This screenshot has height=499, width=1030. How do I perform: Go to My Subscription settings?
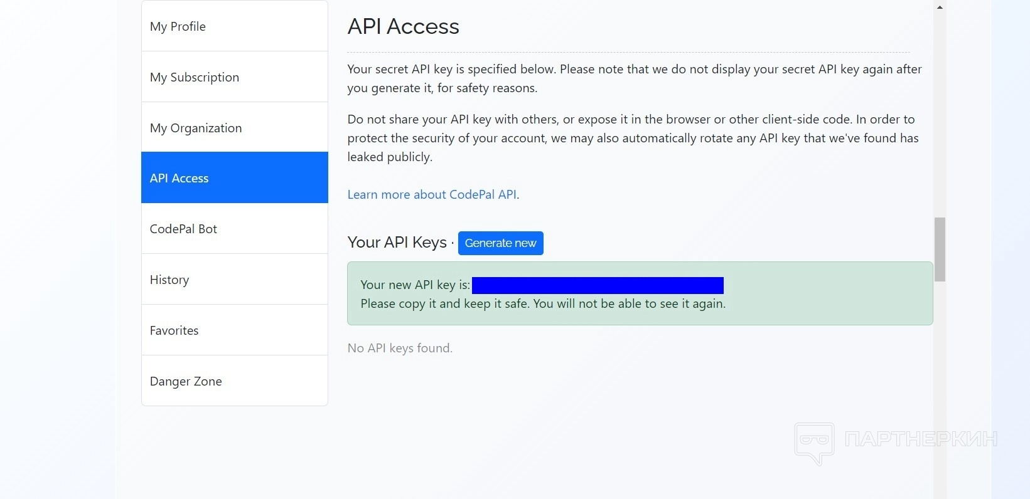pos(235,77)
